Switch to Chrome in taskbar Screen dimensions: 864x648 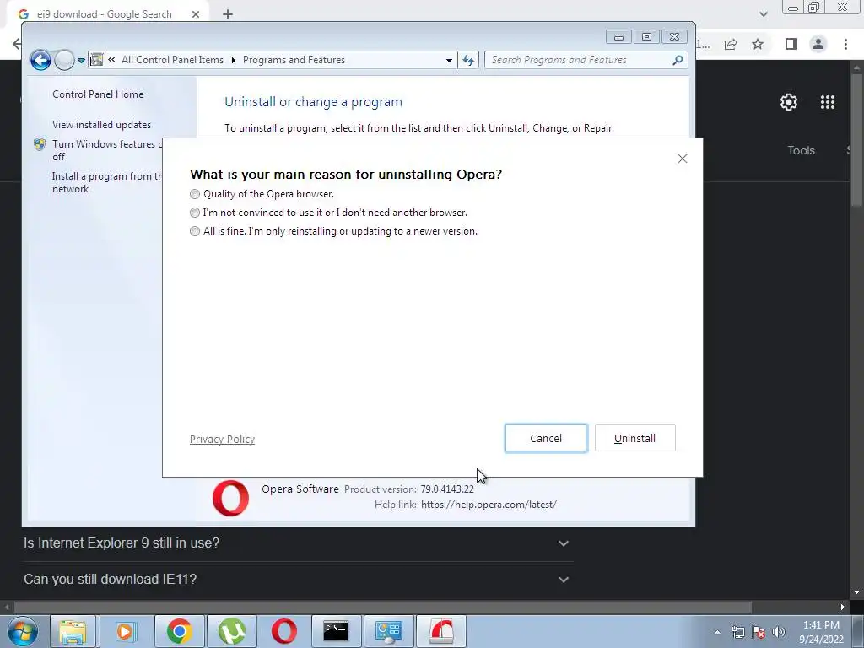pos(179,631)
